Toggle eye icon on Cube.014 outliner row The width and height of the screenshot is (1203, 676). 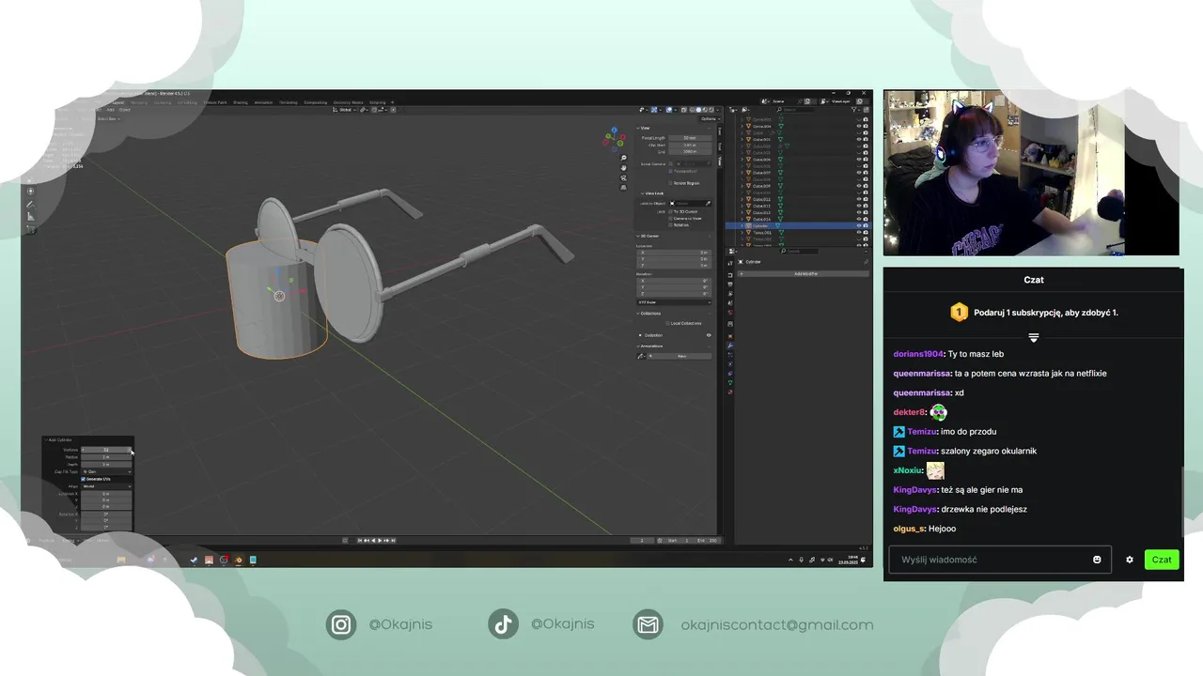point(859,219)
